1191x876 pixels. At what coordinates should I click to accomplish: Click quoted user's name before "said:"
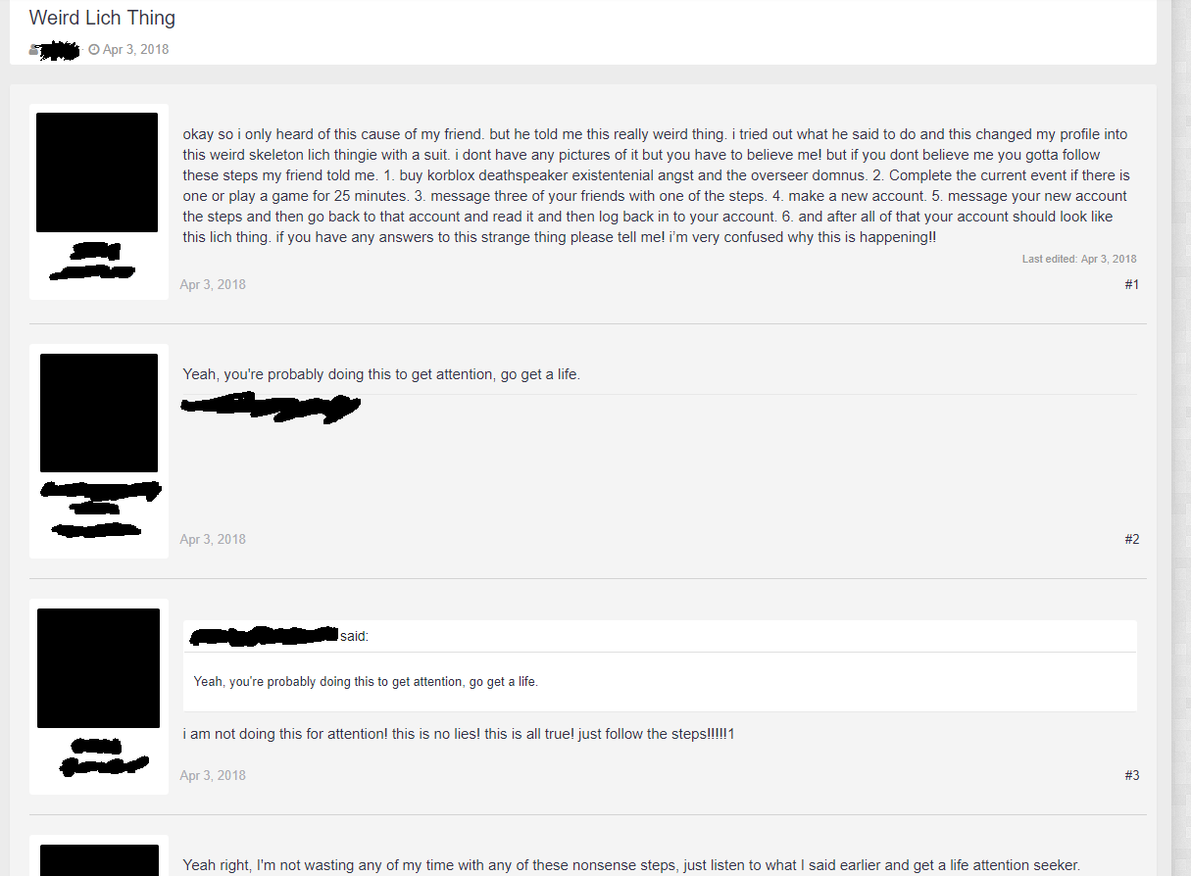point(265,637)
